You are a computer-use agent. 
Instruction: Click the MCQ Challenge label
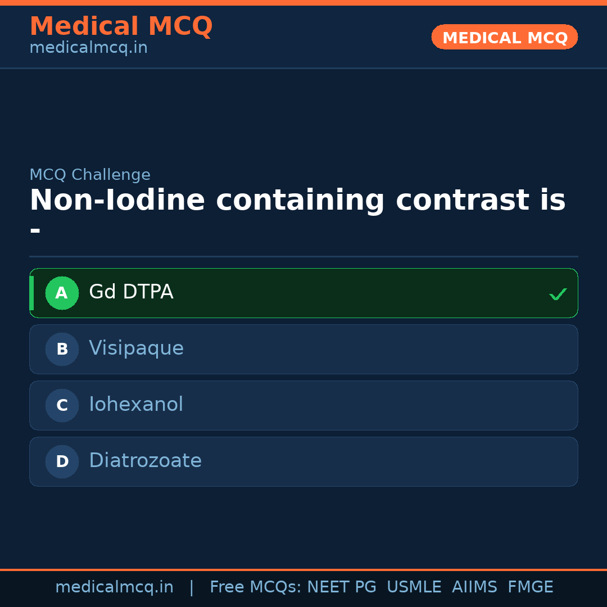90,175
